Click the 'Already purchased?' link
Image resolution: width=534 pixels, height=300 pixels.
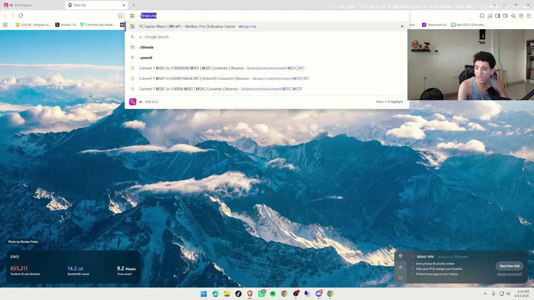pyautogui.click(x=509, y=274)
